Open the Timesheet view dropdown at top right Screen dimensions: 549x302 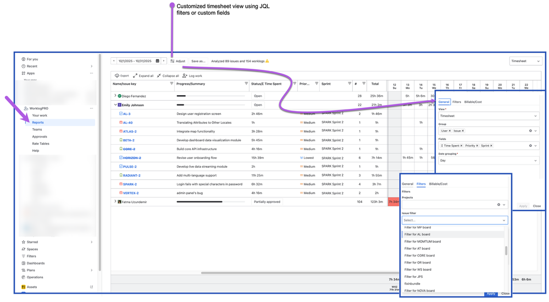click(x=525, y=61)
